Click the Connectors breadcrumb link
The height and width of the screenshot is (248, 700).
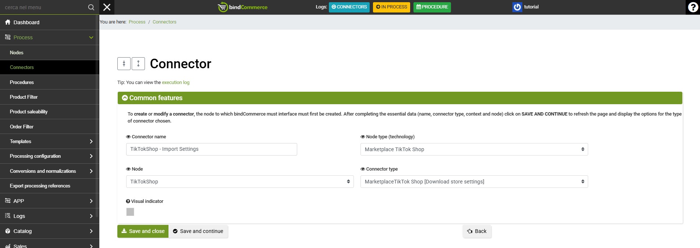(x=164, y=22)
